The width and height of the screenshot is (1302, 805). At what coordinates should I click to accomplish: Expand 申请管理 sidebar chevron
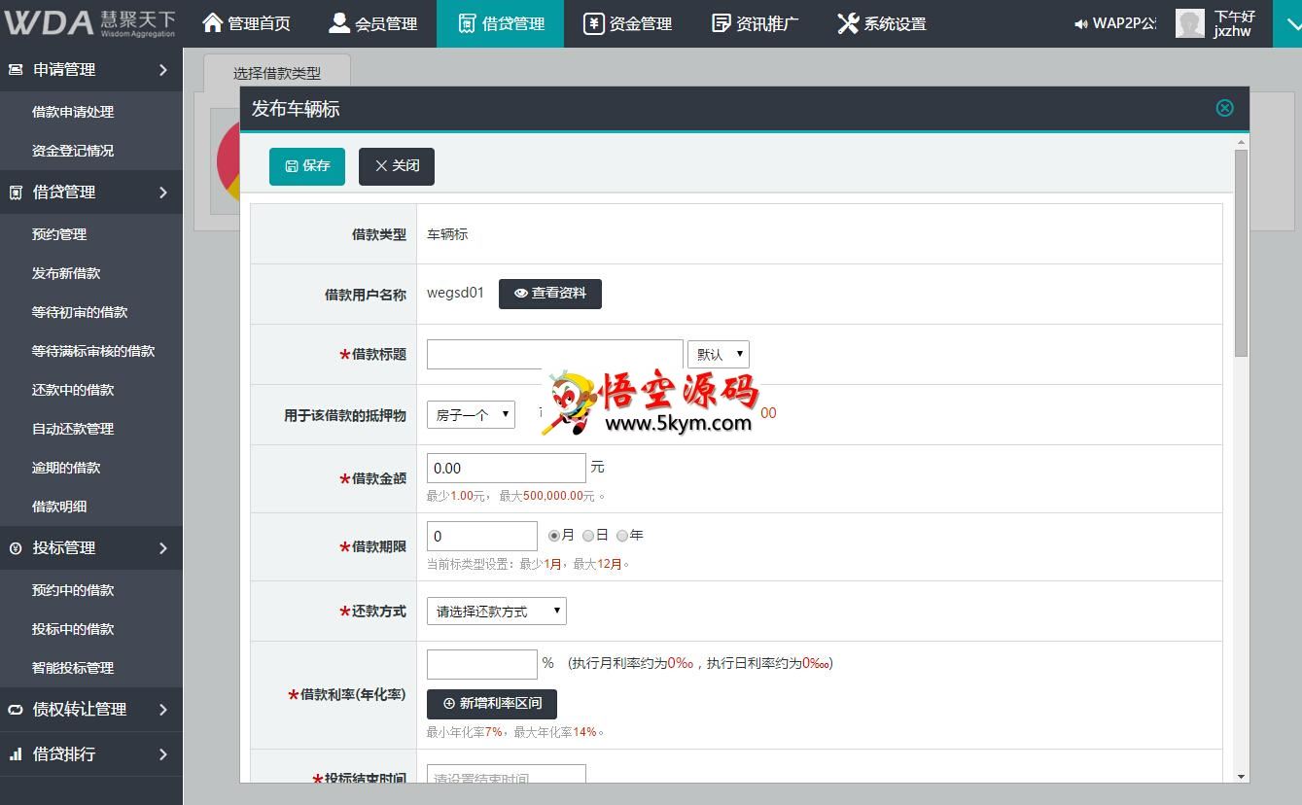[163, 70]
